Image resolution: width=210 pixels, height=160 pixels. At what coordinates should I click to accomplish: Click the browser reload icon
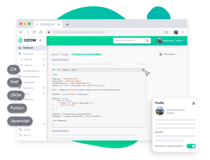pos(34,32)
